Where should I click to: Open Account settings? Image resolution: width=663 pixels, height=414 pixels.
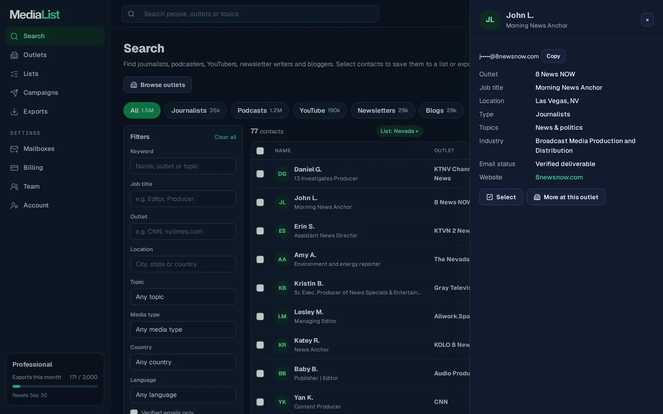[x=55, y=205]
